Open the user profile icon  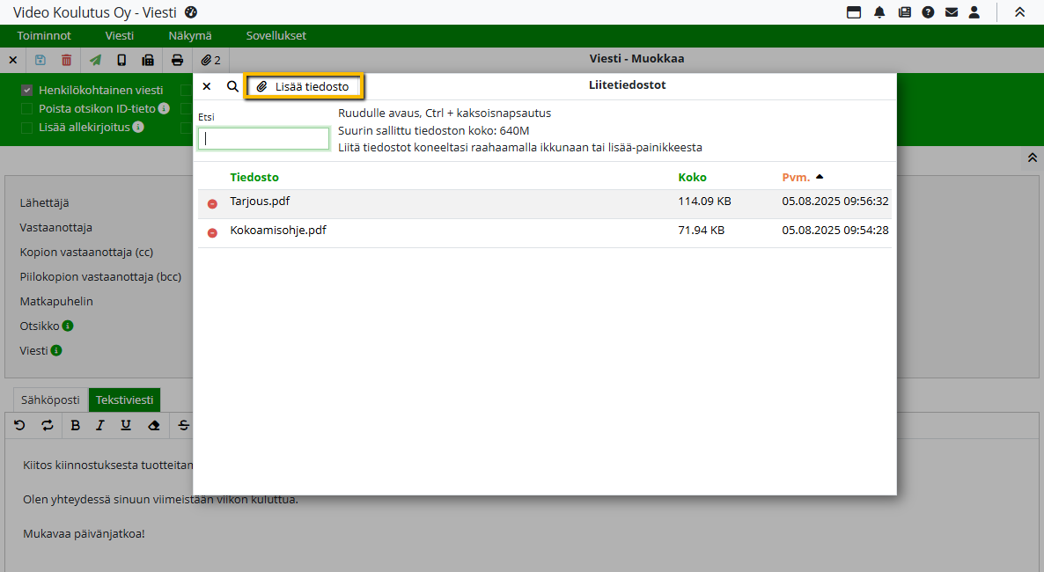point(974,12)
